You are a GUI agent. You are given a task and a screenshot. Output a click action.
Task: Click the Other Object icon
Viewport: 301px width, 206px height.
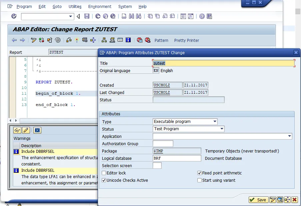(x=50, y=40)
